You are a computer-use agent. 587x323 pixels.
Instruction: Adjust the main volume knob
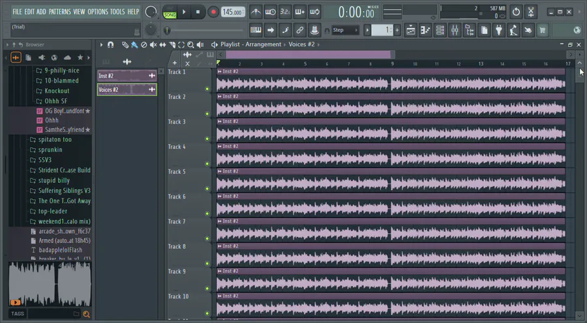(x=151, y=12)
